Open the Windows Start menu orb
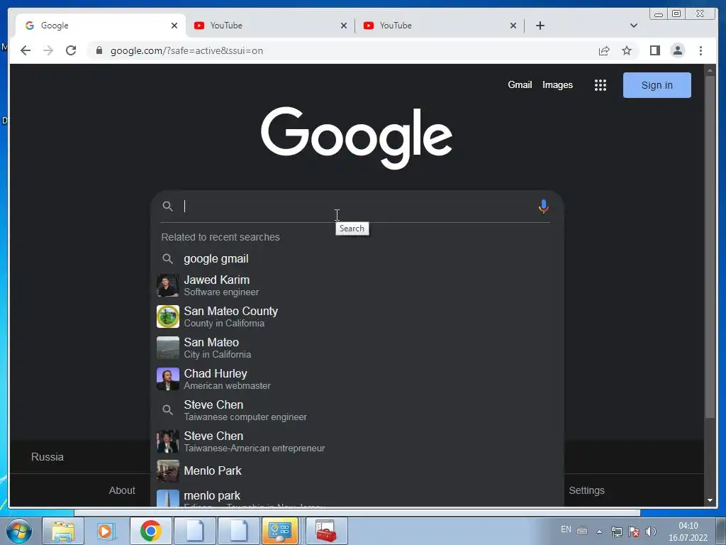 (x=19, y=531)
